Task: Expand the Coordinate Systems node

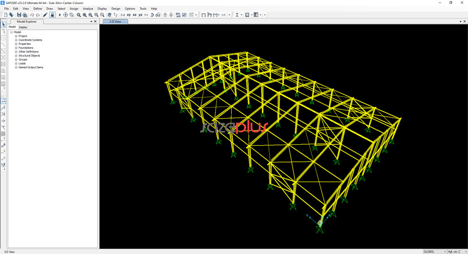Action: 16,40
